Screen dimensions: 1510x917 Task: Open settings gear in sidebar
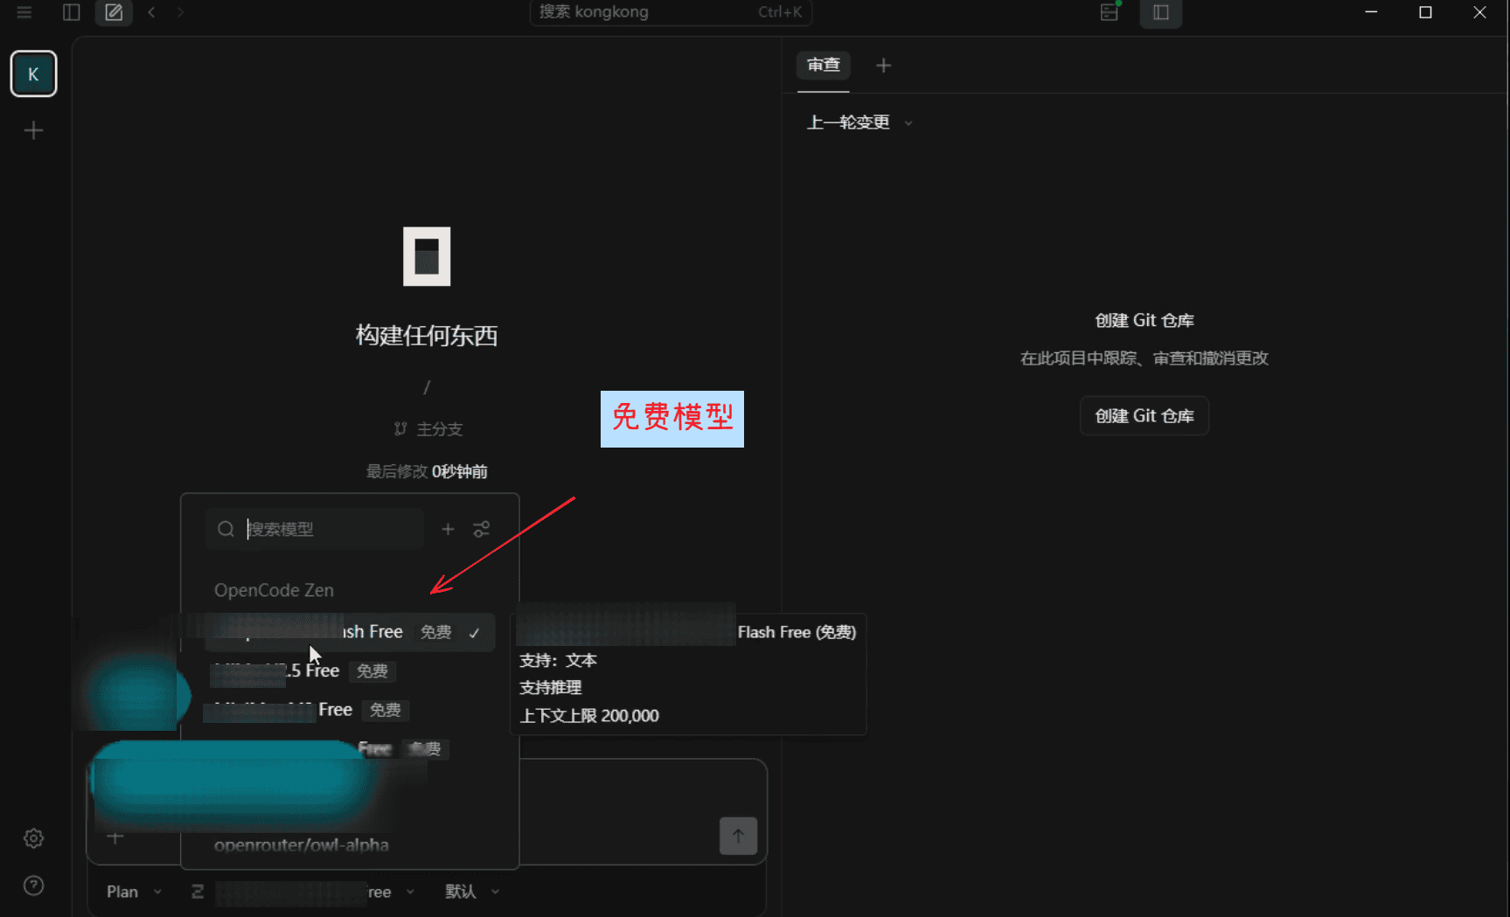[33, 838]
